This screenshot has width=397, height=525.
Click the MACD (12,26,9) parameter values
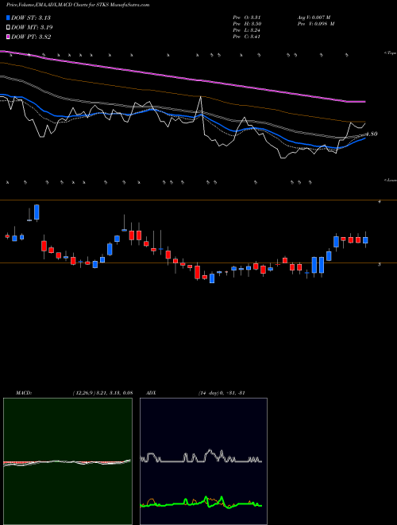pyautogui.click(x=102, y=393)
